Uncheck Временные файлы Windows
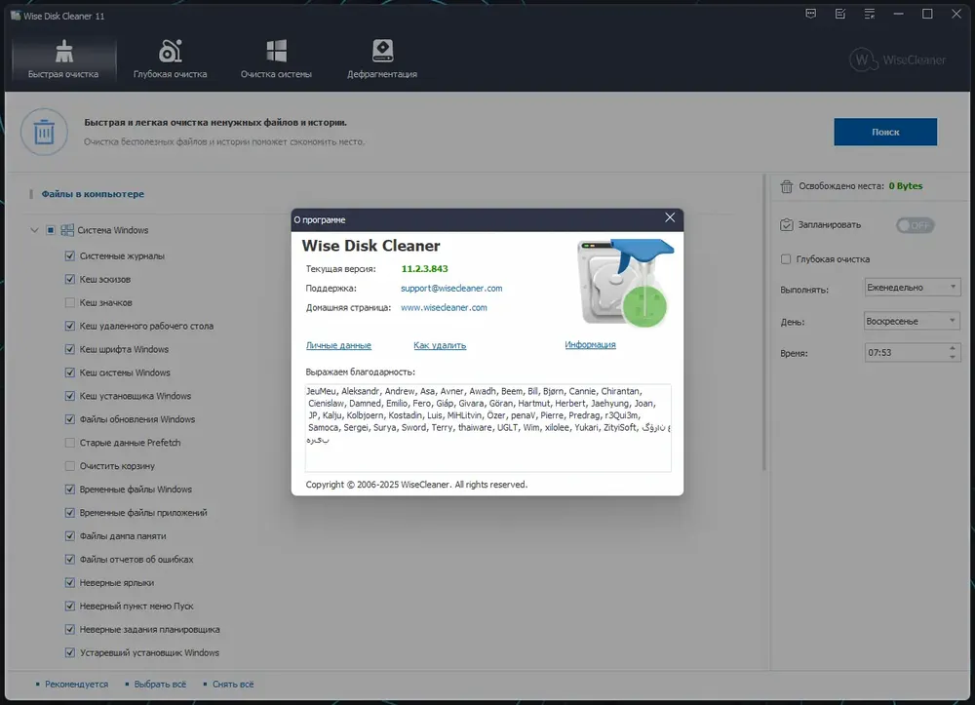 pos(69,490)
